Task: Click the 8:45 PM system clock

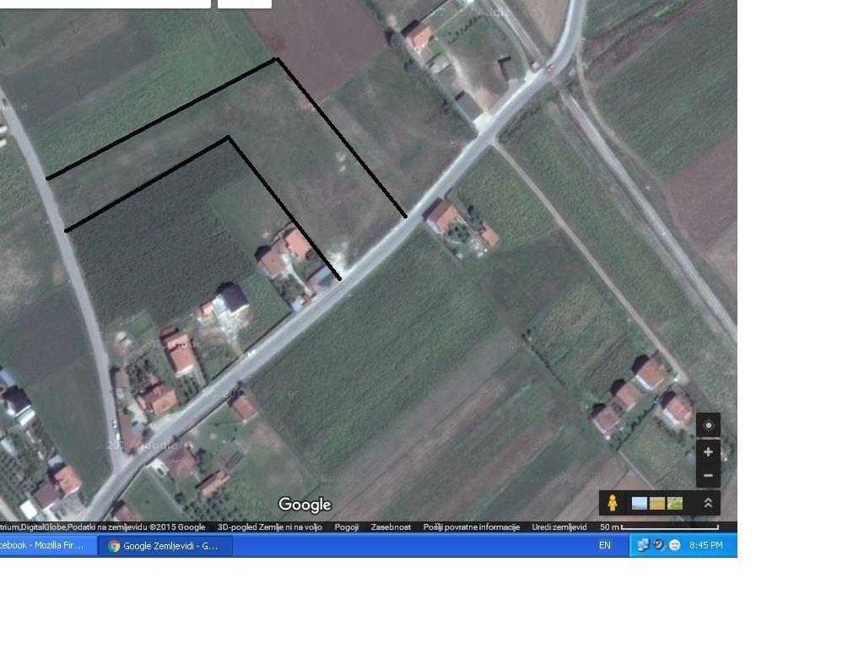Action: [x=706, y=545]
